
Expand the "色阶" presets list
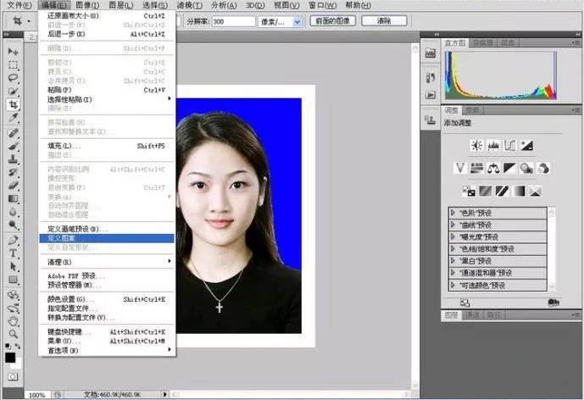[x=453, y=212]
